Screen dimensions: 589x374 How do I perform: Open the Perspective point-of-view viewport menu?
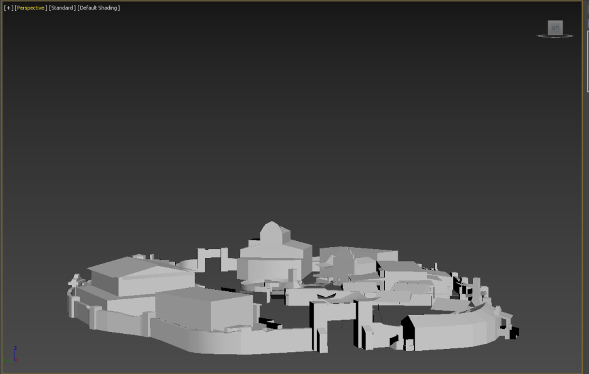[31, 8]
